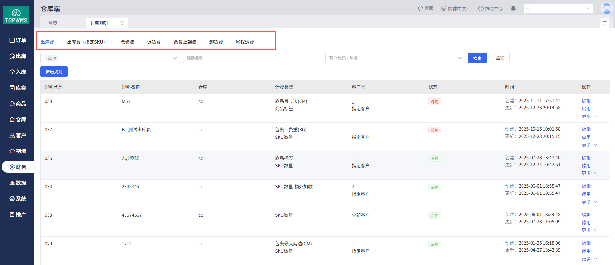
Task: Click the customer column help question icon
Action: tap(363, 87)
